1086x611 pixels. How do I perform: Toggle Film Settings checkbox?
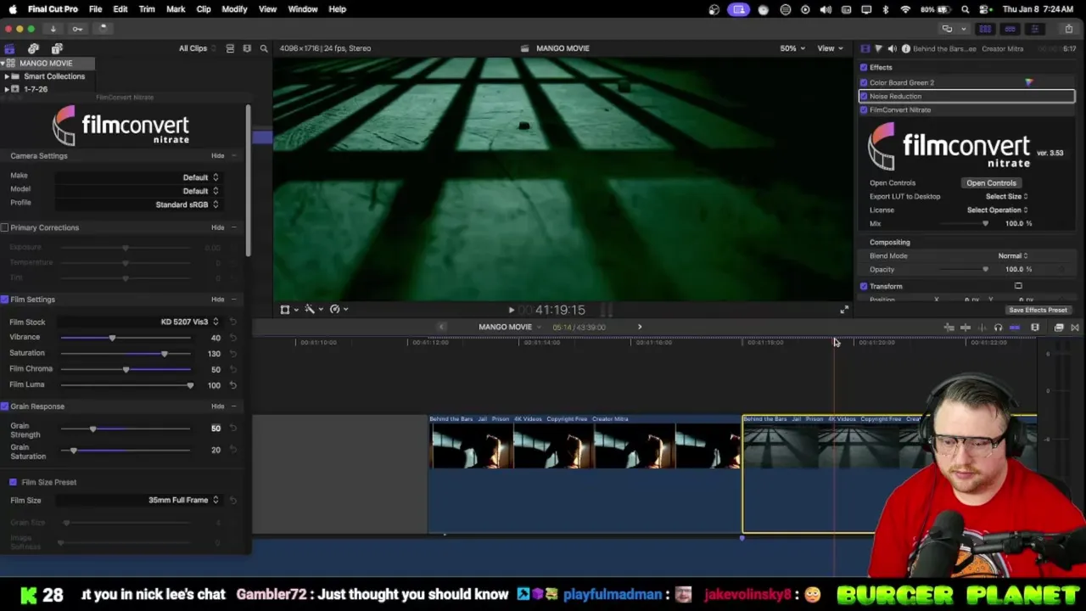click(4, 300)
